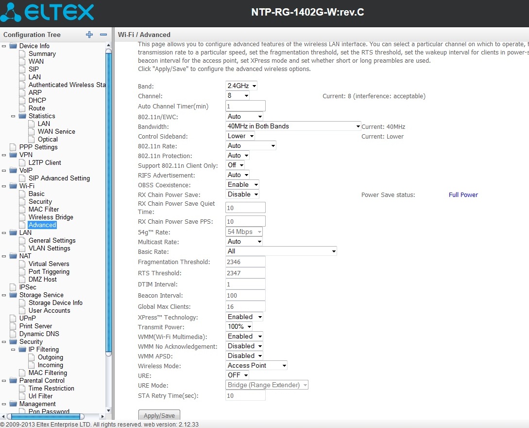Expand all nodes with plus icon
The width and height of the screenshot is (529, 428).
(x=89, y=35)
